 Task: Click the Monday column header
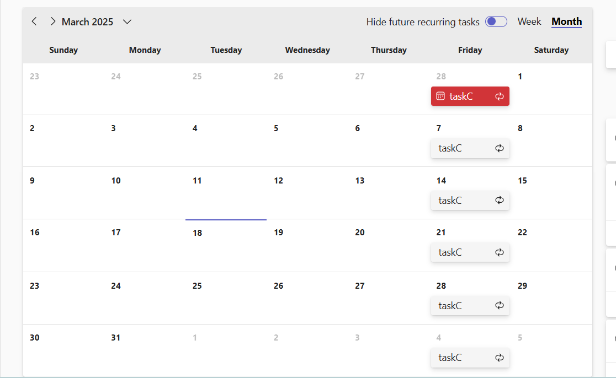pyautogui.click(x=145, y=50)
